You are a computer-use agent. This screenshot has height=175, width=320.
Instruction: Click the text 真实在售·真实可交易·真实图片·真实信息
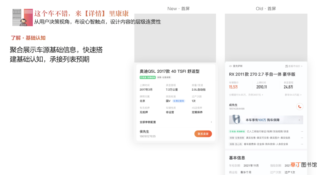click(x=268, y=138)
